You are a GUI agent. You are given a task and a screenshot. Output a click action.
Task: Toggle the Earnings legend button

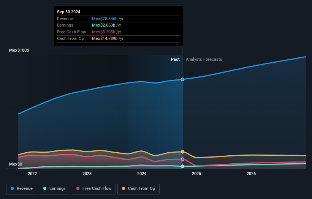point(54,189)
